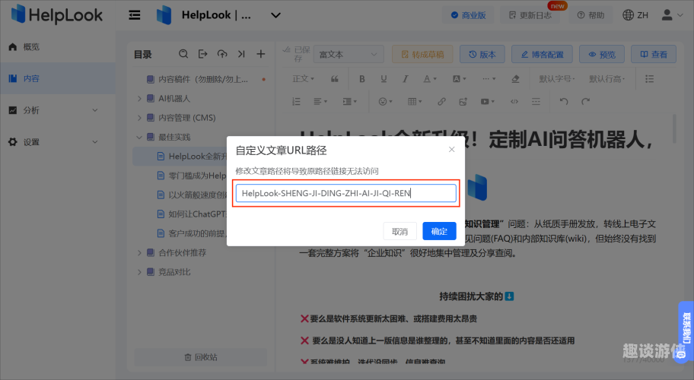Click the 转成草稿 button
The image size is (694, 380).
coord(422,55)
